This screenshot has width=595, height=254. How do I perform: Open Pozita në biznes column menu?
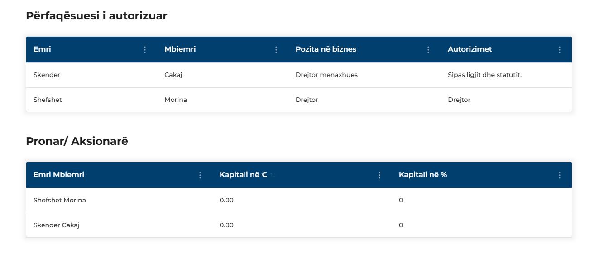coord(428,50)
